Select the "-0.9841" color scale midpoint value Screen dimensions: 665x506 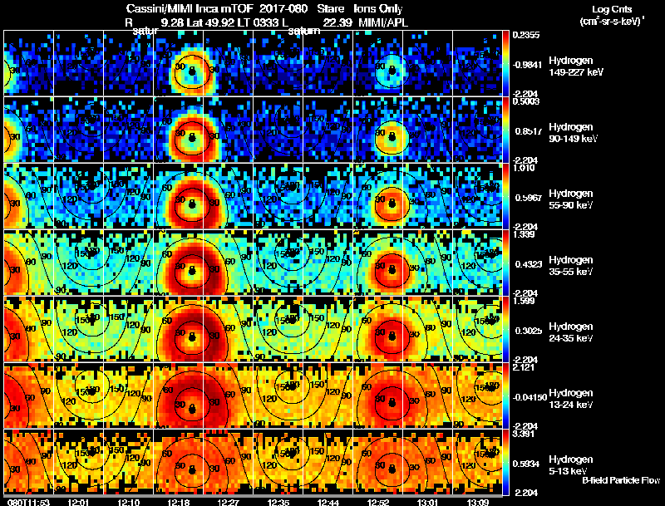point(527,65)
